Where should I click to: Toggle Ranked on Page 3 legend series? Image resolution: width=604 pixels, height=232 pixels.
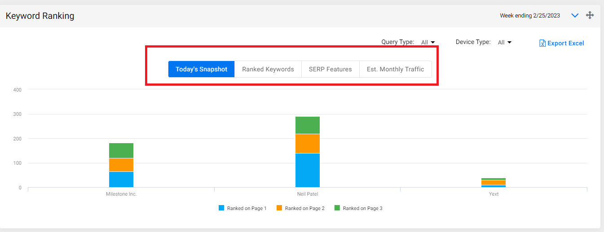point(358,208)
